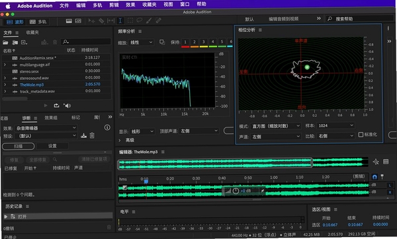Select the 默认 workspace
Screen dimensions: 397x239
point(249,19)
